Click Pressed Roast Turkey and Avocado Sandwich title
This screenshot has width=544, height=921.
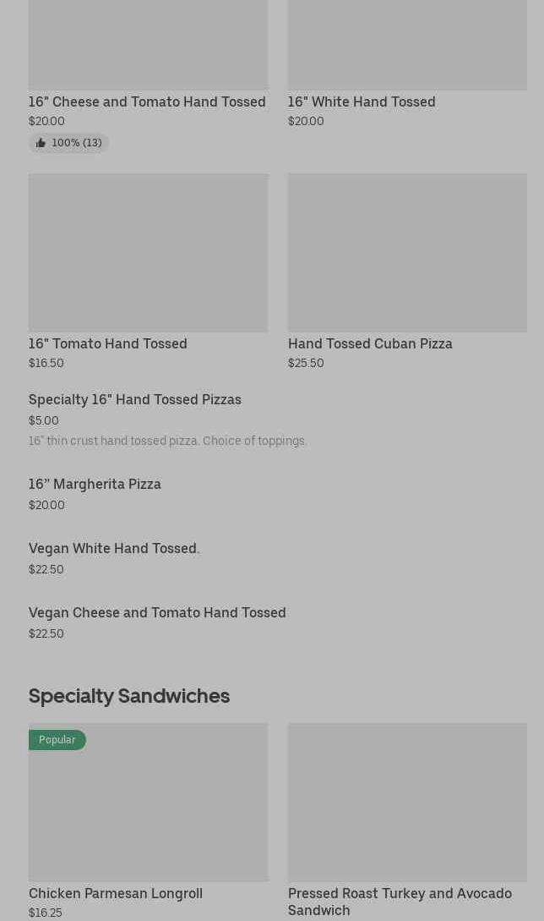tap(400, 902)
